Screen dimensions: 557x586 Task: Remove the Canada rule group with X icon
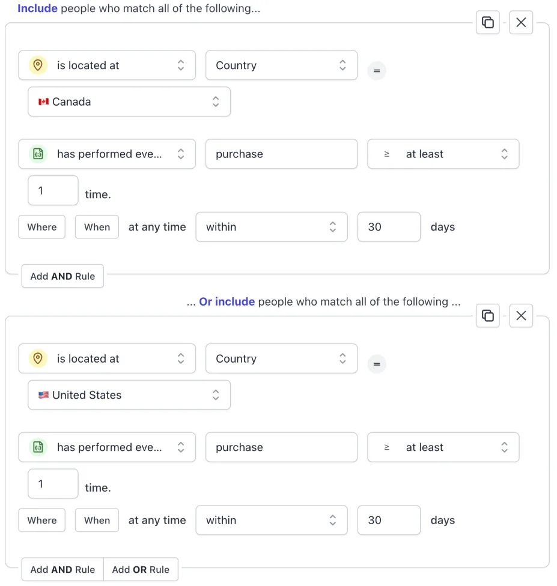point(521,22)
